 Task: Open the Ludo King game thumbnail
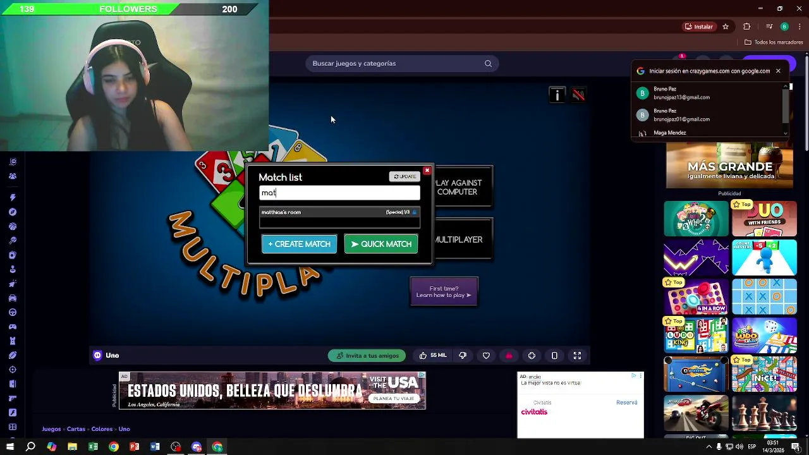pyautogui.click(x=696, y=336)
